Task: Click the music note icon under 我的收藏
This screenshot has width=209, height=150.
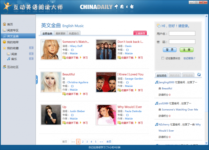Action: pyautogui.click(x=9, y=59)
